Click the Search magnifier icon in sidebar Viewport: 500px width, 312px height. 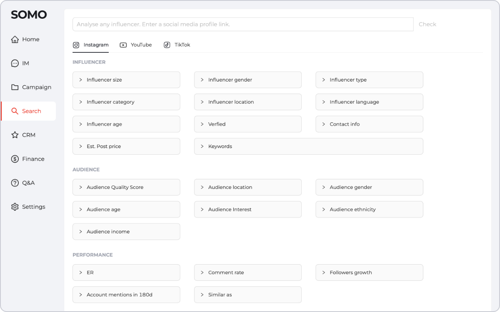(x=15, y=111)
